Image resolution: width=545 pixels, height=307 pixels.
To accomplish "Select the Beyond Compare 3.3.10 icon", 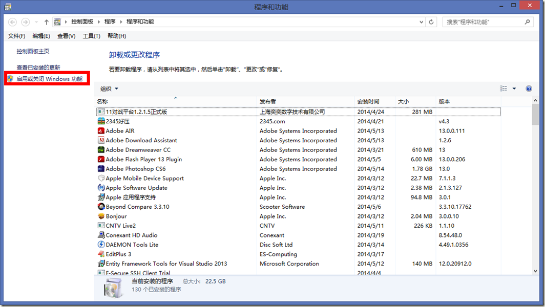I will pos(101,207).
